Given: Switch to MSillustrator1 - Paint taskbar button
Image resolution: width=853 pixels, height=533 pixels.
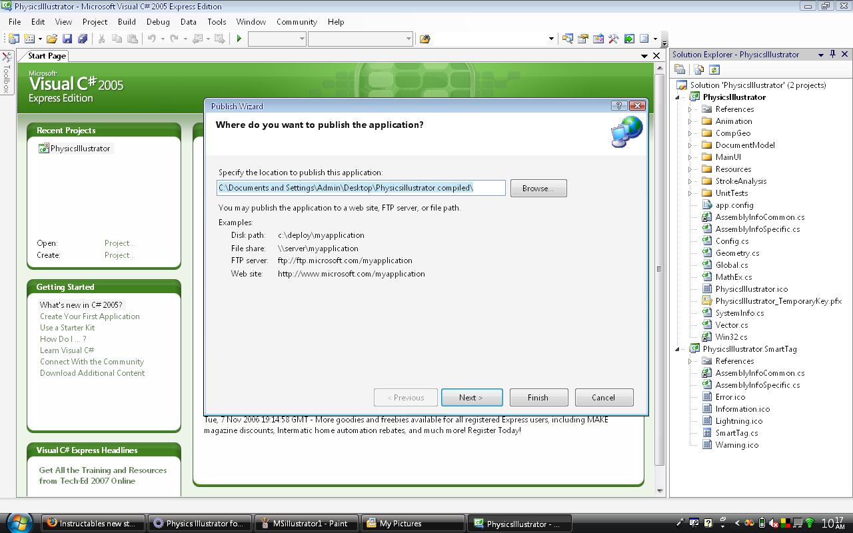Looking at the screenshot, I should coord(306,523).
